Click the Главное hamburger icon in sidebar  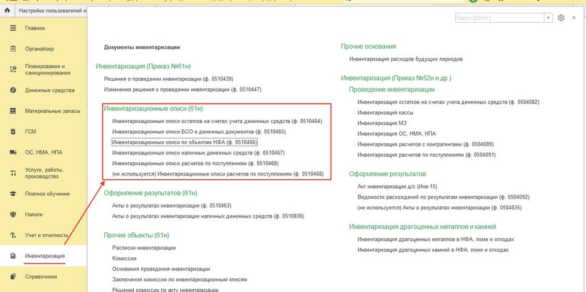[12, 28]
